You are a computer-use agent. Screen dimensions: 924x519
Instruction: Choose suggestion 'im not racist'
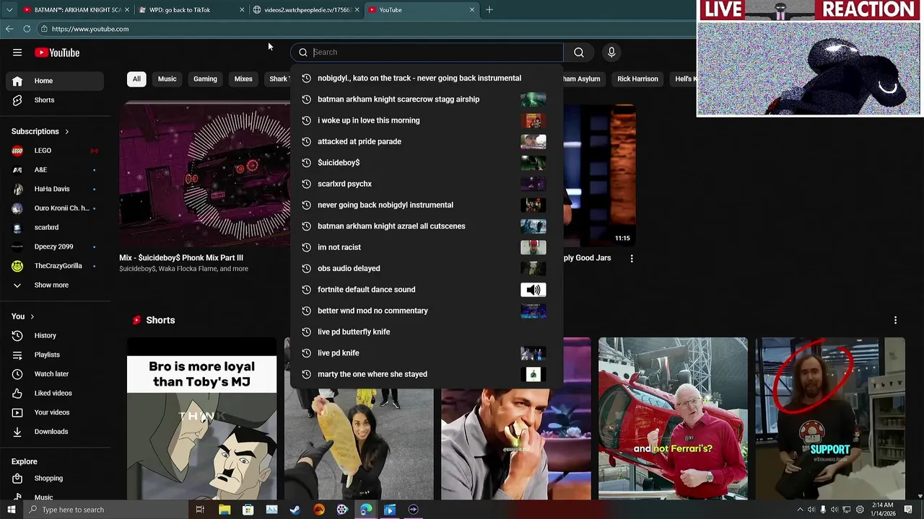(x=426, y=247)
